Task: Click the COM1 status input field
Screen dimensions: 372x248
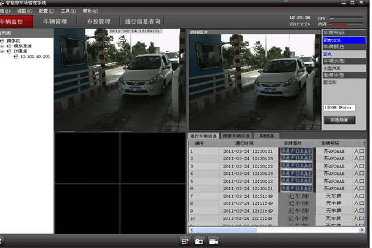Action: (339, 108)
